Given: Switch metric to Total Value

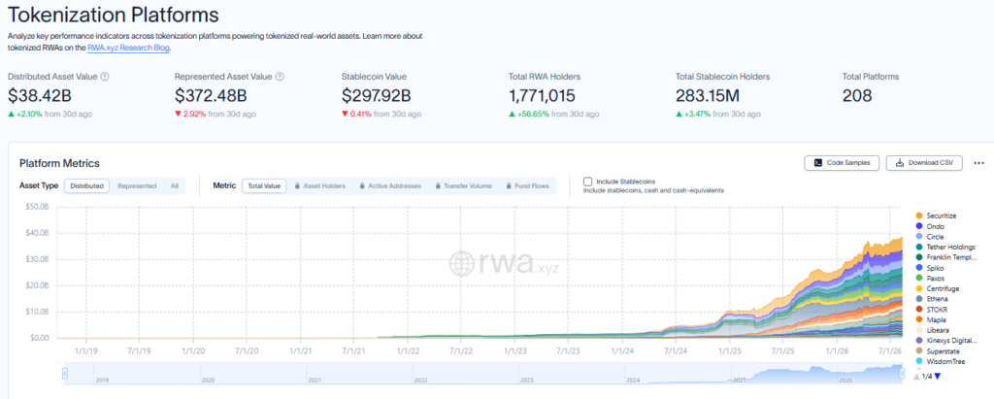Looking at the screenshot, I should (x=264, y=185).
